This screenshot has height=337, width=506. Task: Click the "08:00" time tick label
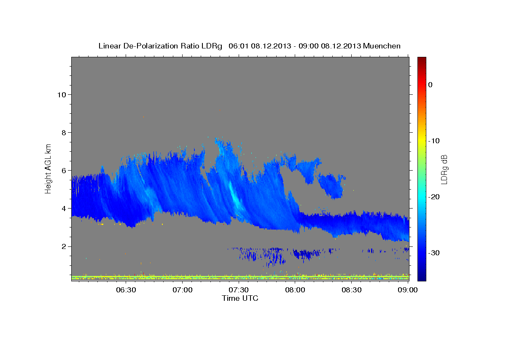click(x=295, y=290)
